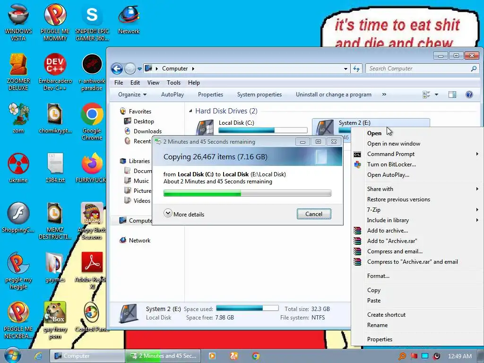Screen dimensions: 484x363
Task: Select the ZOOMER DELUXE desktop icon
Action: tap(18, 72)
